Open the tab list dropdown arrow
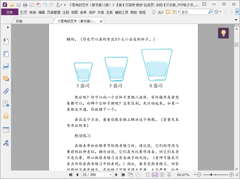The image size is (240, 179). tap(236, 20)
